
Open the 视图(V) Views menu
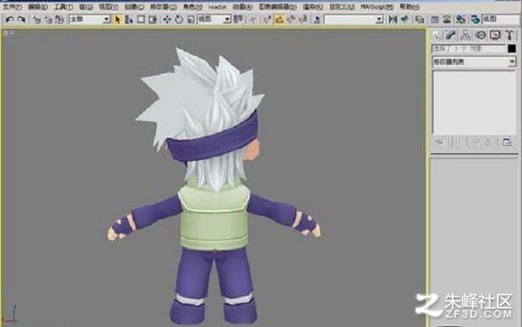point(108,6)
